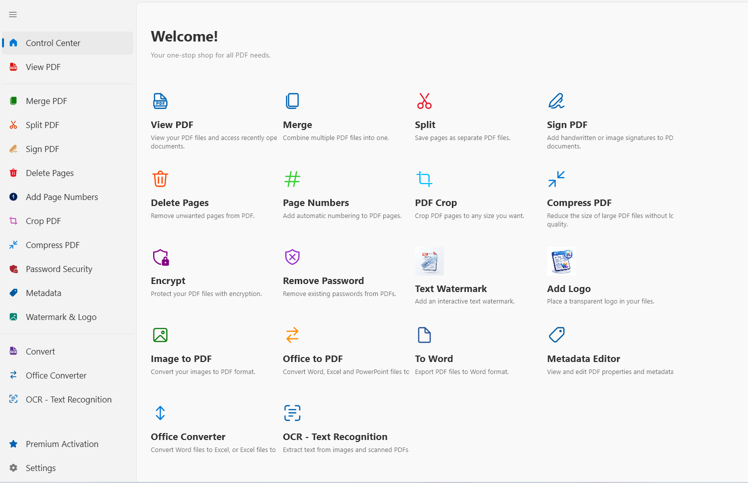Viewport: 748px width, 483px height.
Task: Click the Merge pages icon
Action: (292, 101)
